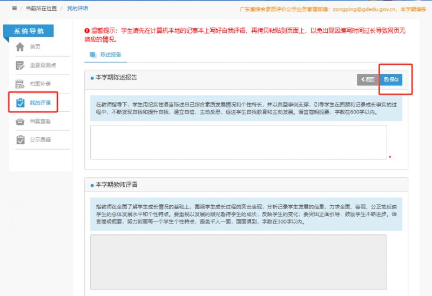The height and width of the screenshot is (296, 432).
Task: Click the 档案查看 archive box icon
Action: [x=20, y=122]
